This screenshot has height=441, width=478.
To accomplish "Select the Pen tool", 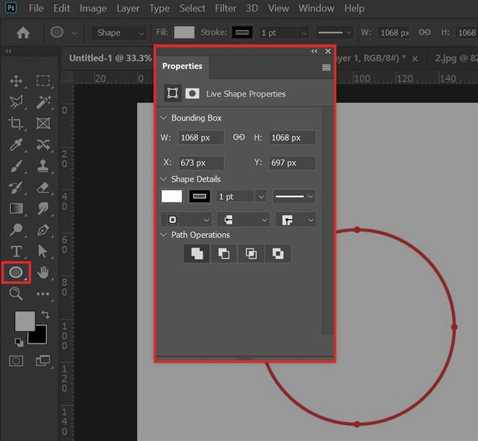I will tap(43, 230).
